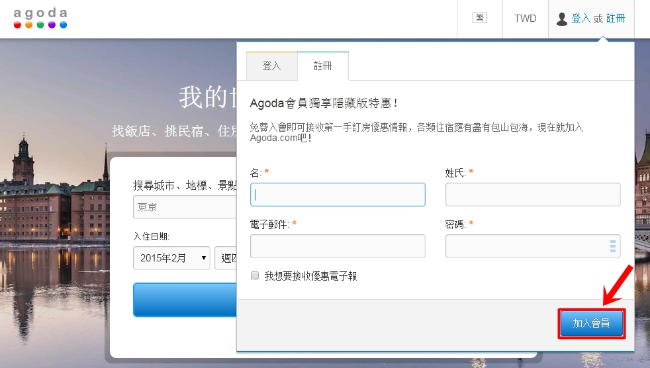Click the 註冊 link in the header

tap(616, 19)
